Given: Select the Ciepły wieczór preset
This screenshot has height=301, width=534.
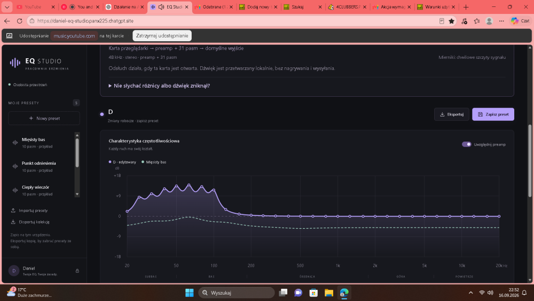Looking at the screenshot, I should pos(41,190).
